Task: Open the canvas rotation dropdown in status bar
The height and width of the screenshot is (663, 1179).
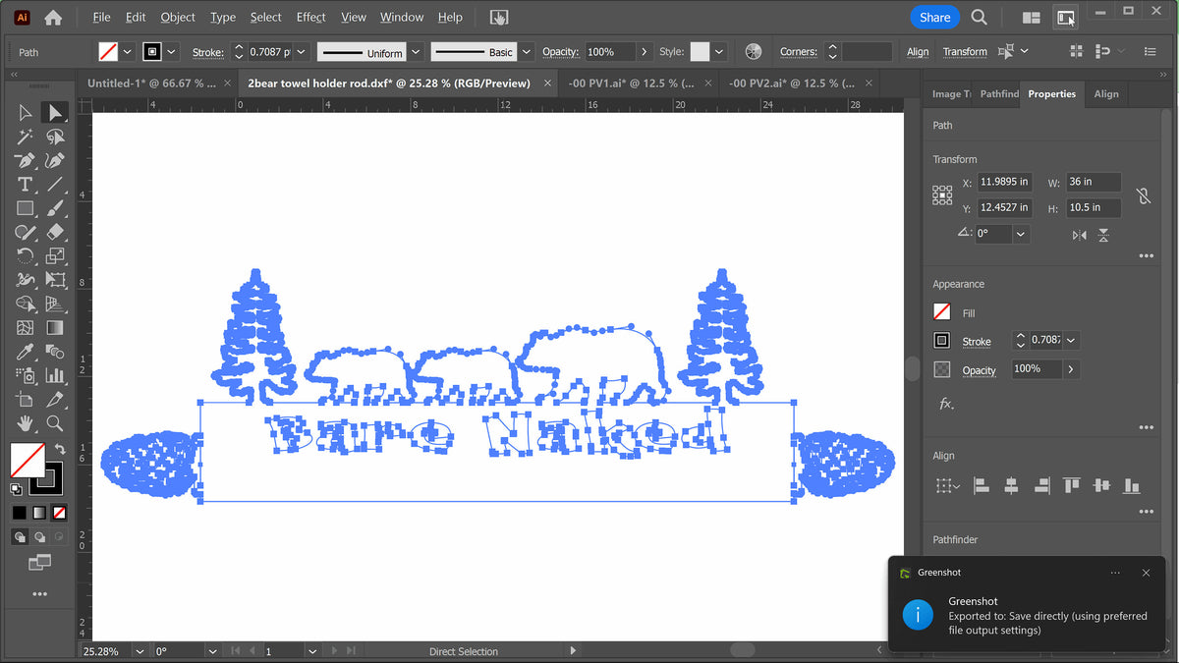Action: [212, 651]
